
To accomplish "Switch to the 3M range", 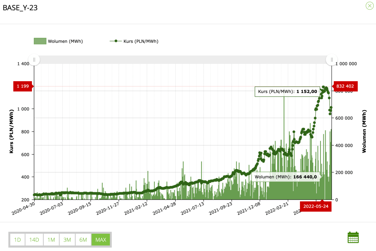I will pos(67,240).
